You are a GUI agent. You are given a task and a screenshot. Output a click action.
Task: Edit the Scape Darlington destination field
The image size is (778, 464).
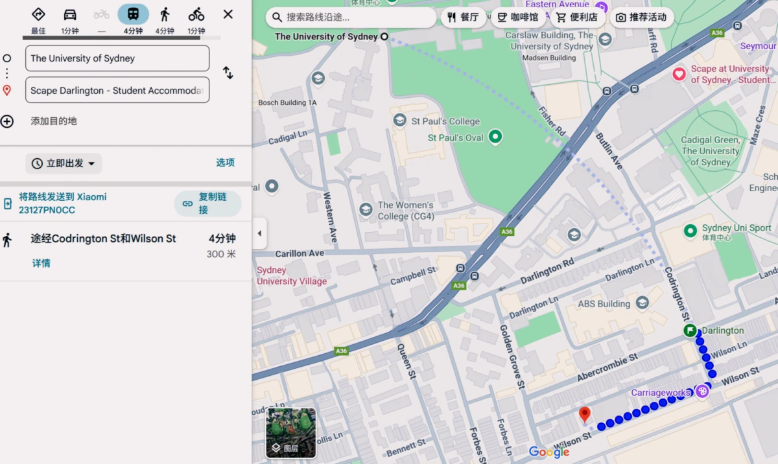click(x=117, y=90)
